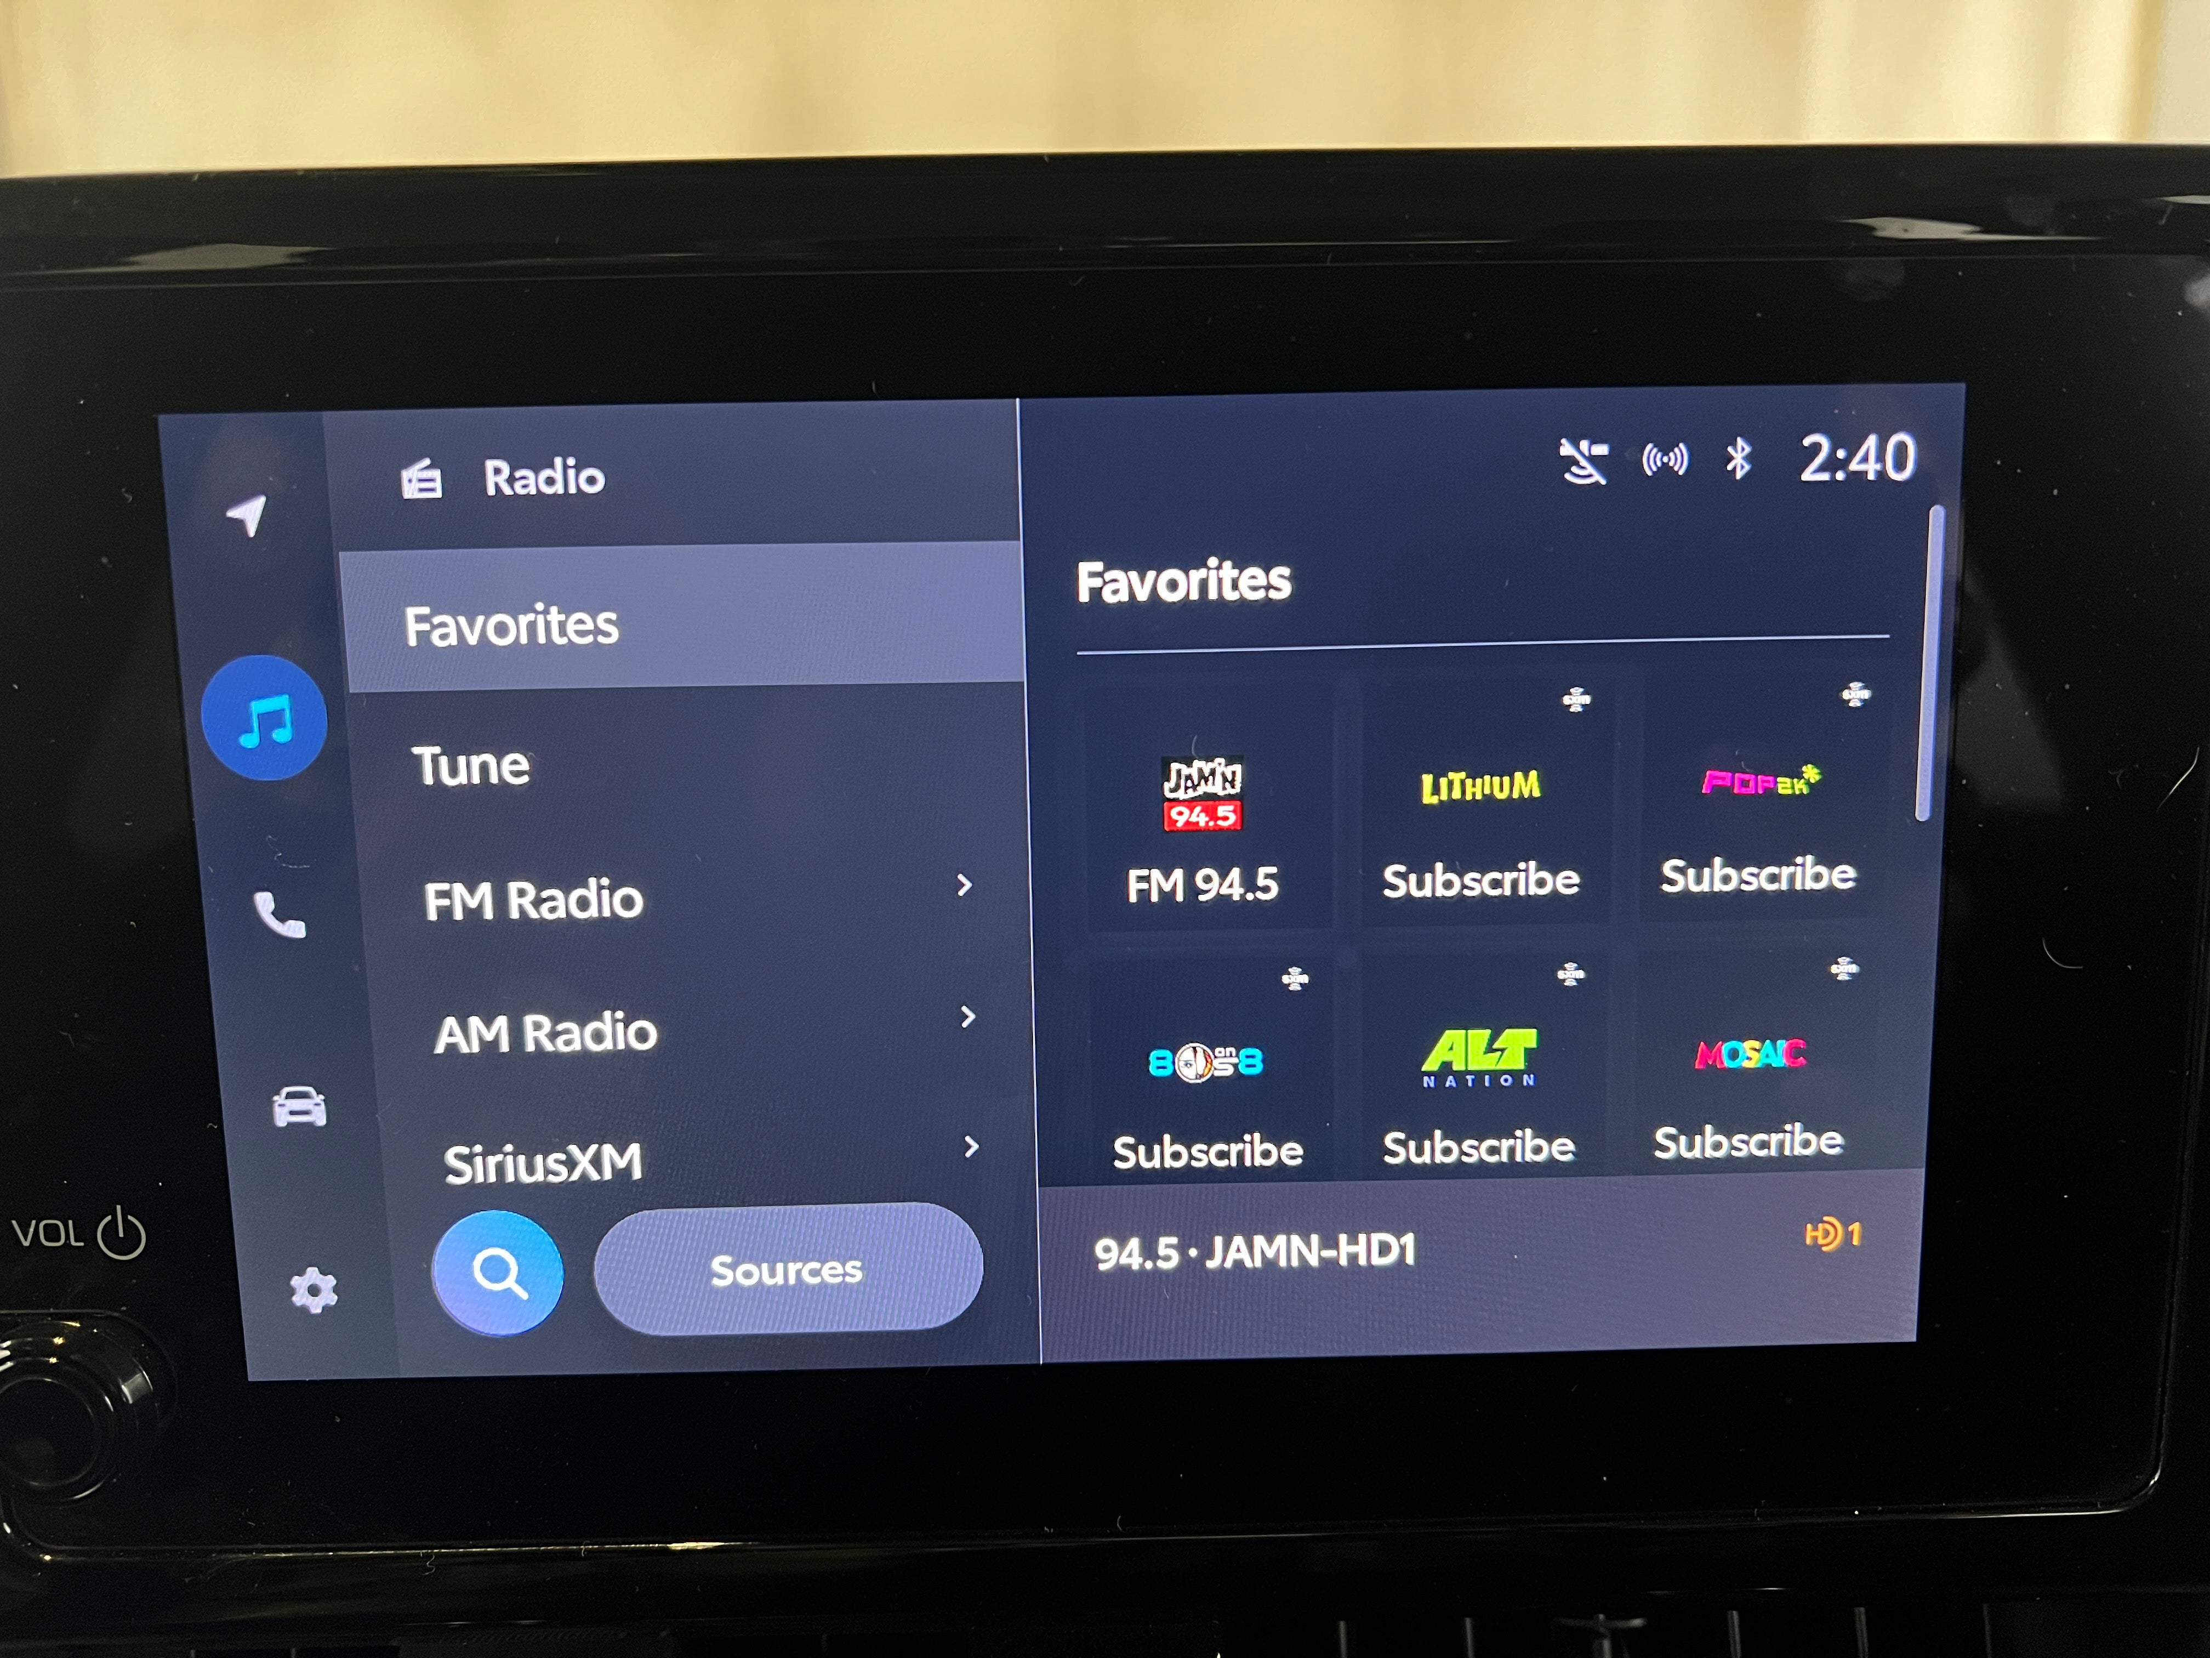Toggle add favorite for ALT Nation
Image resolution: width=2210 pixels, height=1658 pixels.
click(x=1575, y=979)
